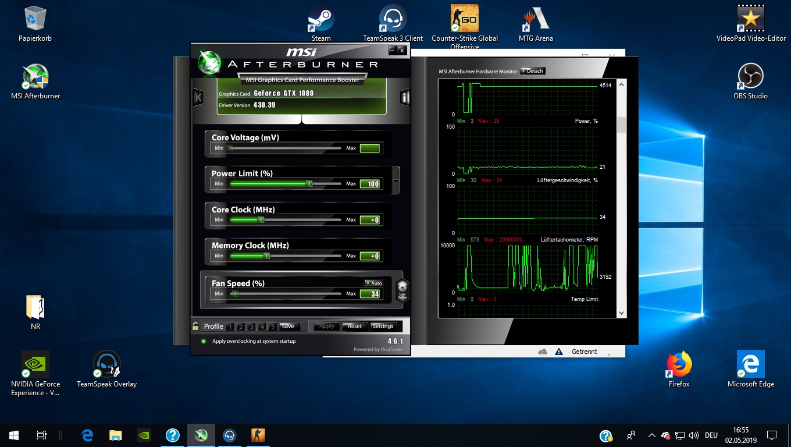This screenshot has height=447, width=791.
Task: Select profile slot 3
Action: tap(251, 327)
